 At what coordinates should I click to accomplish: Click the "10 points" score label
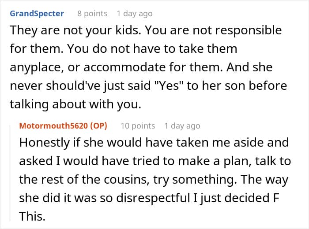point(138,126)
